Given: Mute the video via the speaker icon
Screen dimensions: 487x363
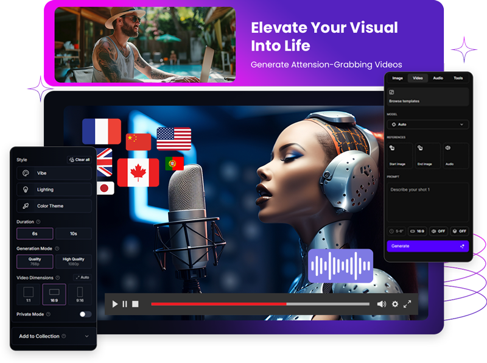Looking at the screenshot, I should tap(381, 304).
